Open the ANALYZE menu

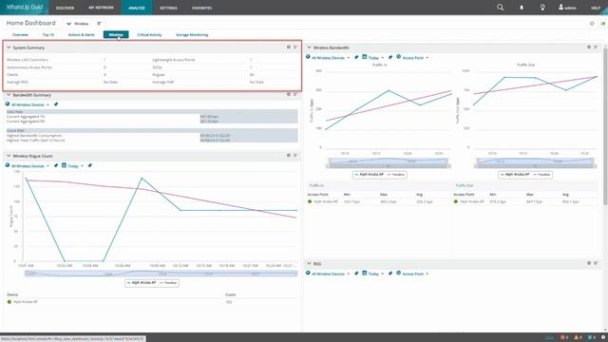click(137, 8)
